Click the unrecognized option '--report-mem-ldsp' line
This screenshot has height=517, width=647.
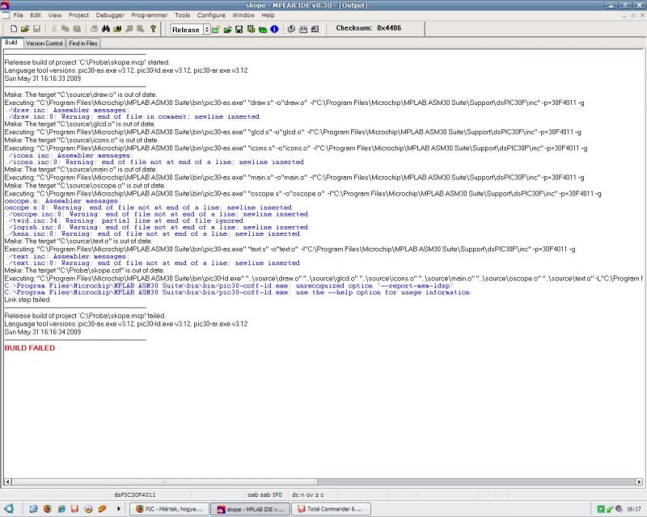229,286
